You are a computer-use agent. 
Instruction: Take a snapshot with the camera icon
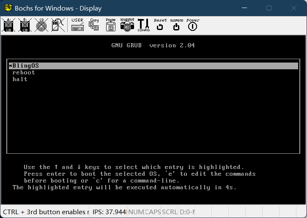tap(127, 25)
